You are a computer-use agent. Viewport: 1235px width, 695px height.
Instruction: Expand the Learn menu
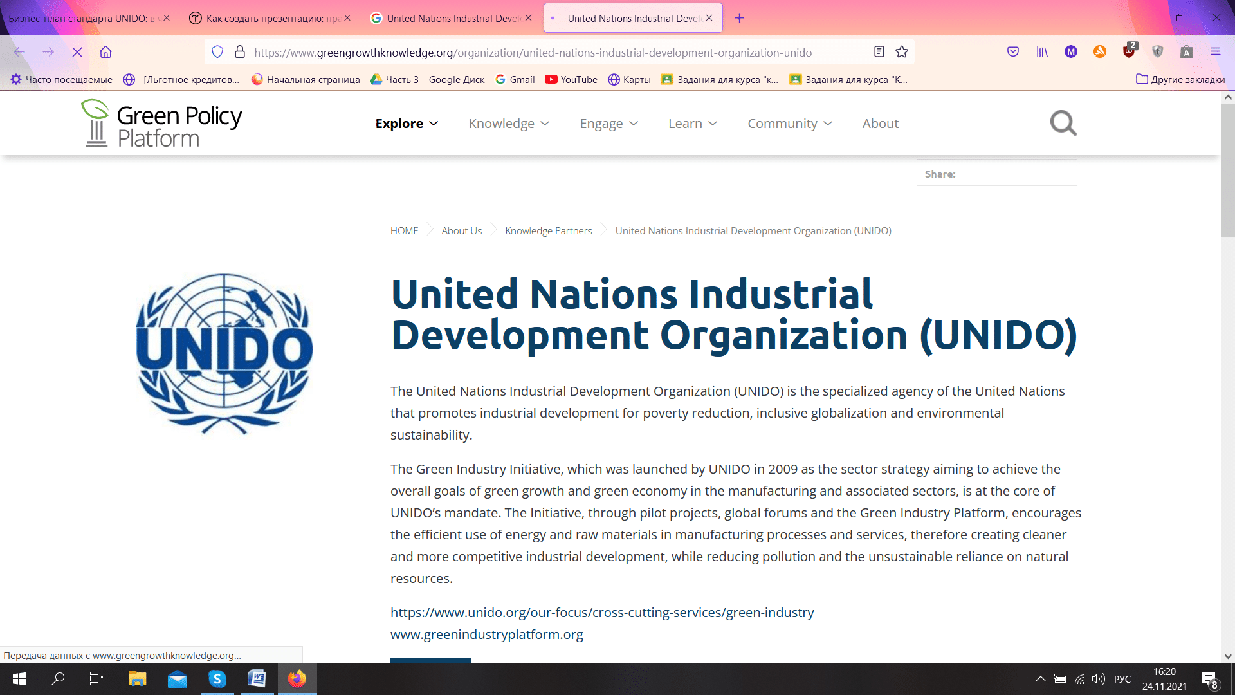[x=692, y=124]
